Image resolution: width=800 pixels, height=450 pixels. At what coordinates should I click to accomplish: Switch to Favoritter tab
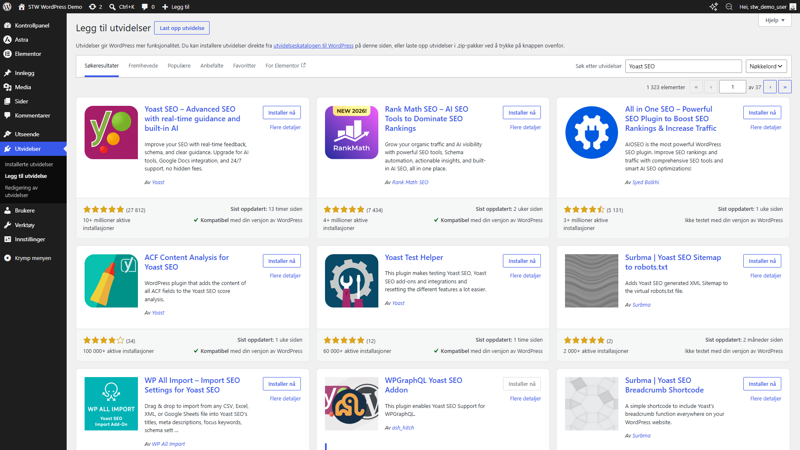245,66
